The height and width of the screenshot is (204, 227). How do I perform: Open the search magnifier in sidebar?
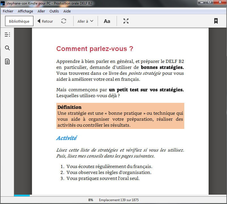(x=7, y=48)
